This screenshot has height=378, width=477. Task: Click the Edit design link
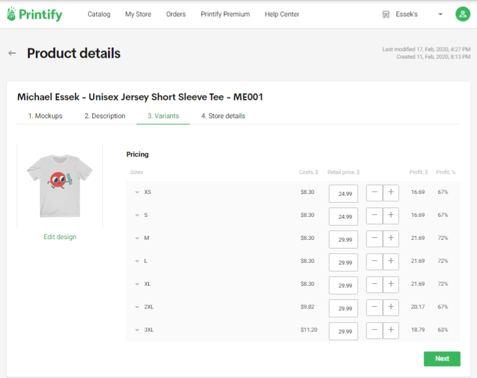(60, 237)
